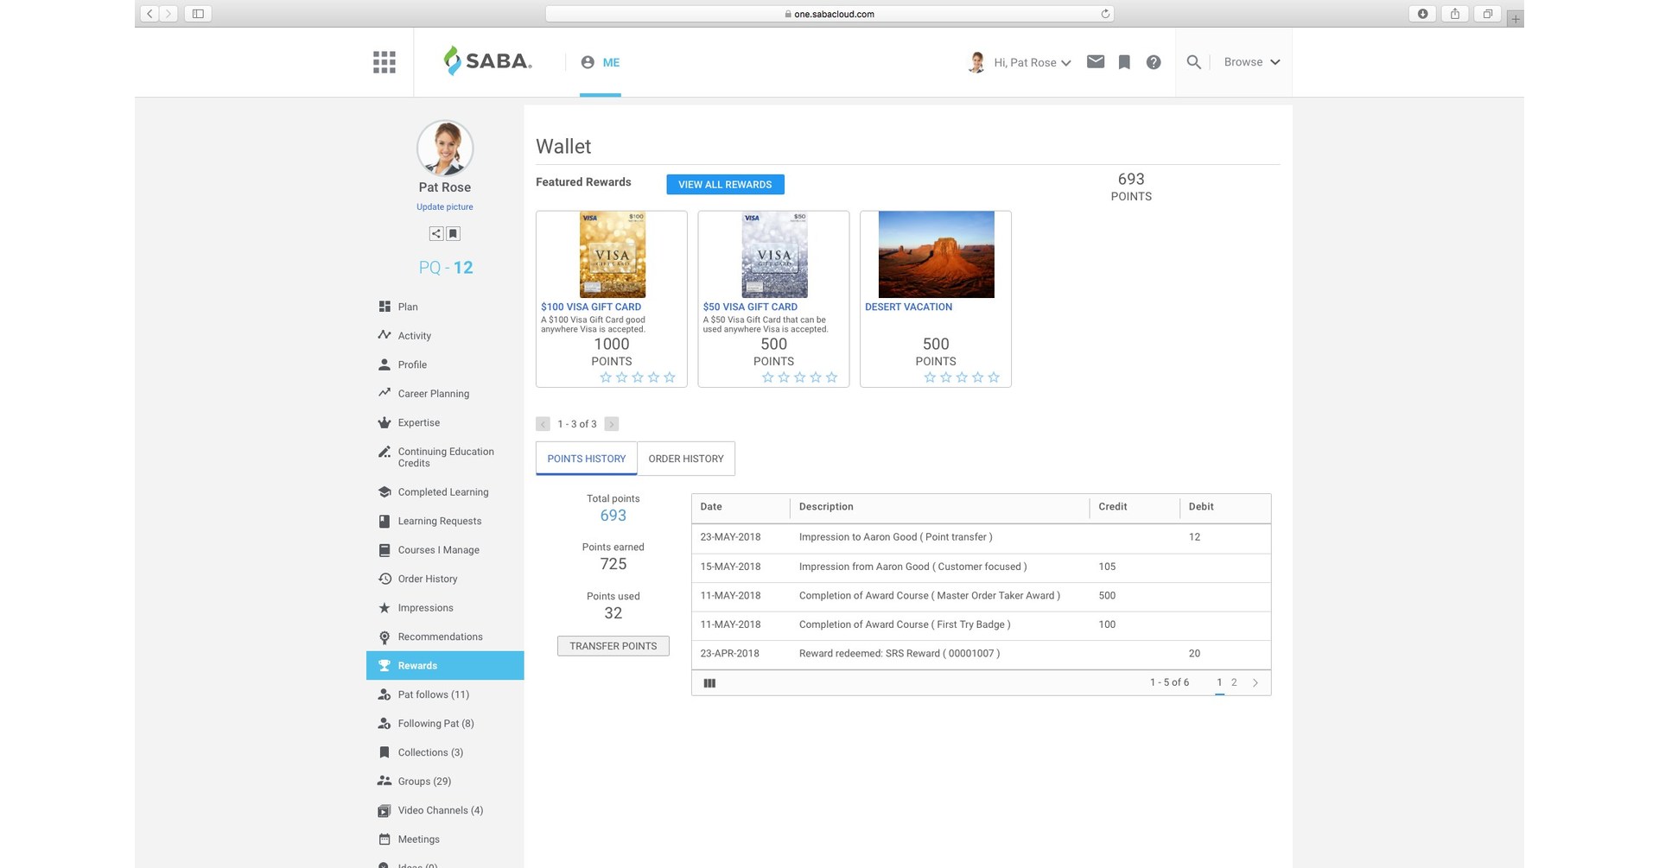The height and width of the screenshot is (868, 1659).
Task: Rate the $50 Visa Gift Card one star
Action: 768,377
